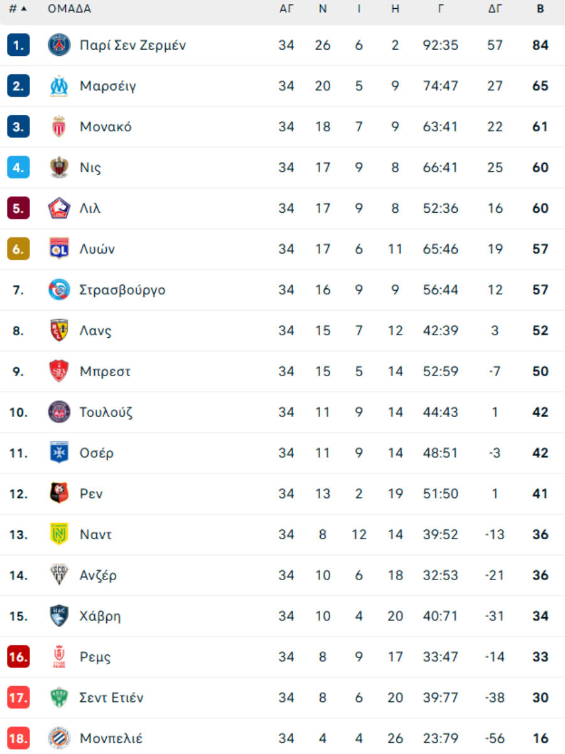The height and width of the screenshot is (754, 565).
Task: Sort table by the ΔΓ goal difference header
Action: tap(495, 9)
